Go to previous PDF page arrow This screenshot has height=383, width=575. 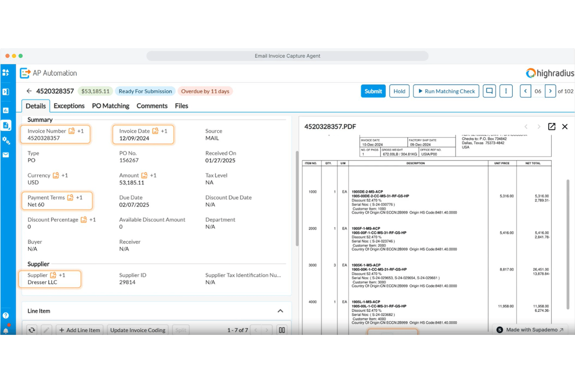(x=526, y=127)
